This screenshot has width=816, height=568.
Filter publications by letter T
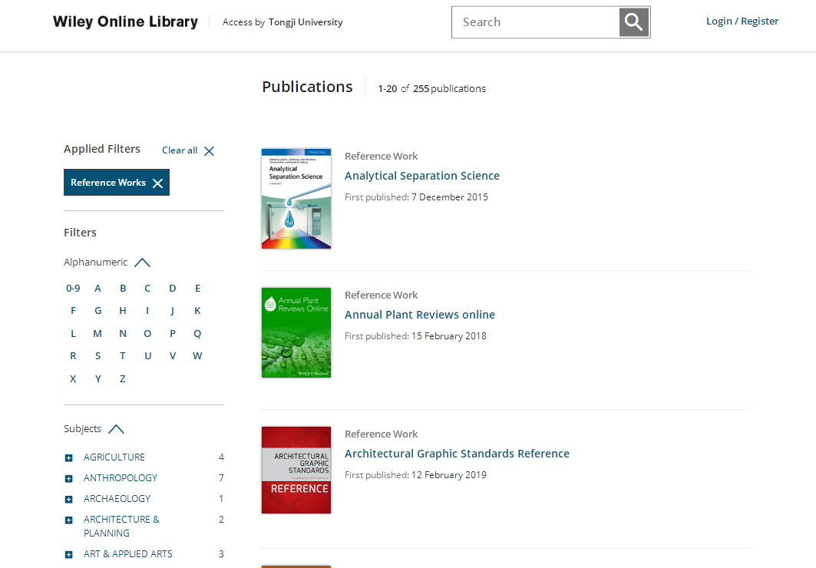click(123, 356)
